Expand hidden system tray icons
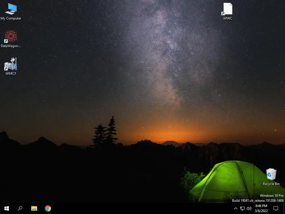This screenshot has height=214, width=285. (235, 208)
